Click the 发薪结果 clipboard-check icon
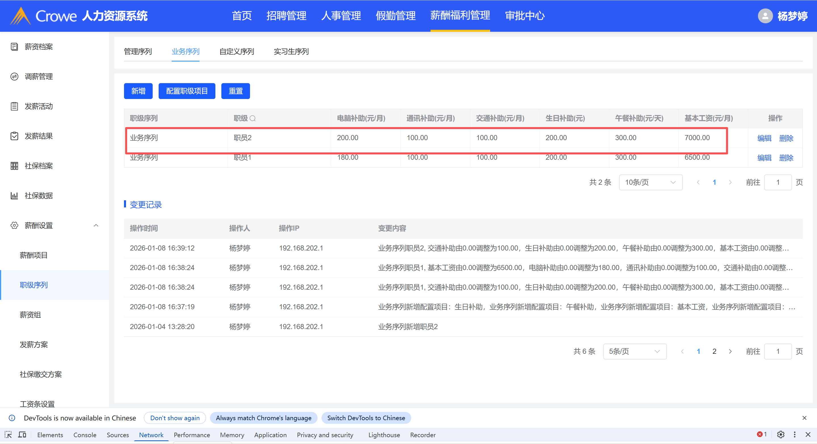Image resolution: width=817 pixels, height=444 pixels. click(14, 136)
